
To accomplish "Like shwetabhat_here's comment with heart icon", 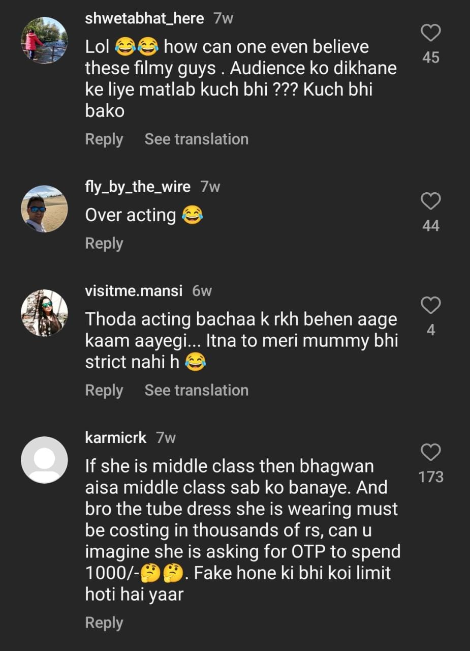I will [x=430, y=34].
